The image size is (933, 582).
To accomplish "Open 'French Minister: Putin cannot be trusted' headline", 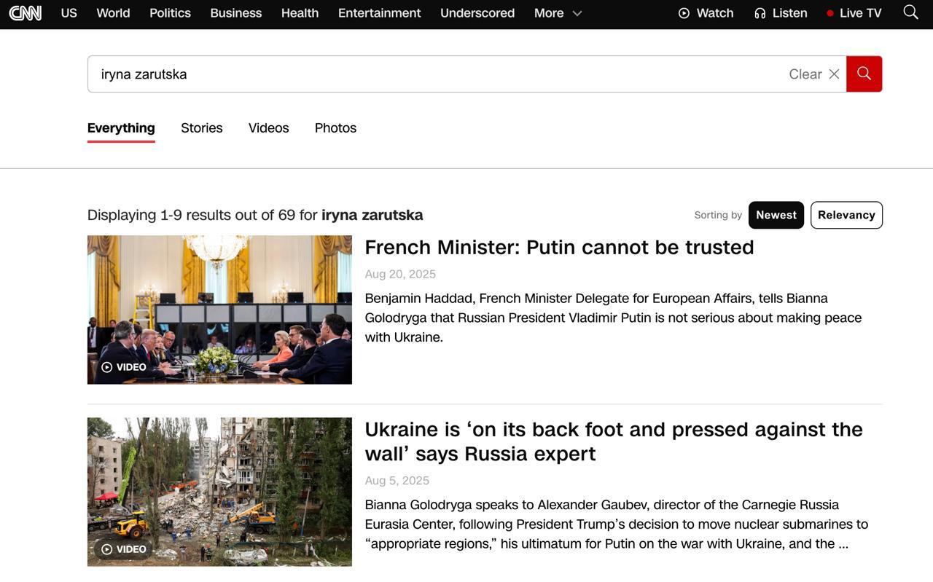I will [559, 248].
